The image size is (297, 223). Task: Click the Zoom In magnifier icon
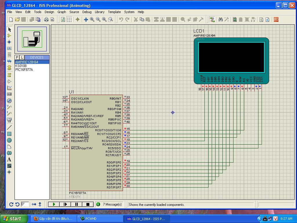point(92,19)
